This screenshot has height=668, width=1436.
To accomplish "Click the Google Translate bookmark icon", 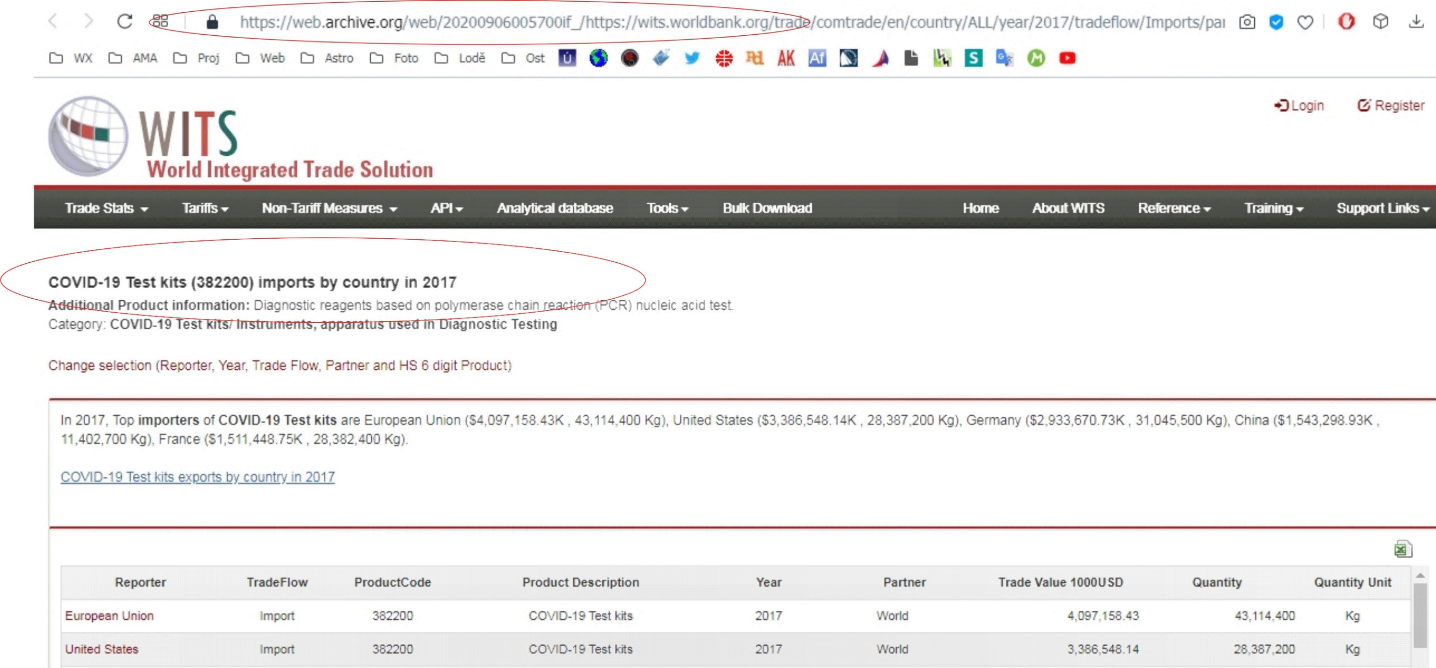I will 1004,58.
